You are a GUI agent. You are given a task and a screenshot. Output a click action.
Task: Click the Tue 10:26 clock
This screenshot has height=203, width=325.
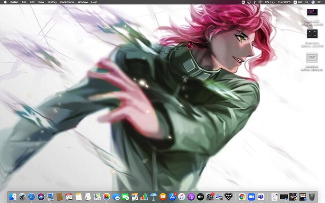284,2
